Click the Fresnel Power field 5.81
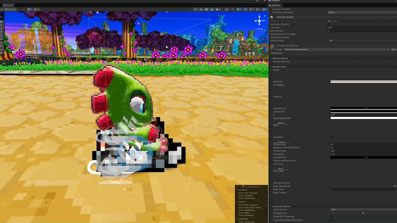 (x=364, y=151)
